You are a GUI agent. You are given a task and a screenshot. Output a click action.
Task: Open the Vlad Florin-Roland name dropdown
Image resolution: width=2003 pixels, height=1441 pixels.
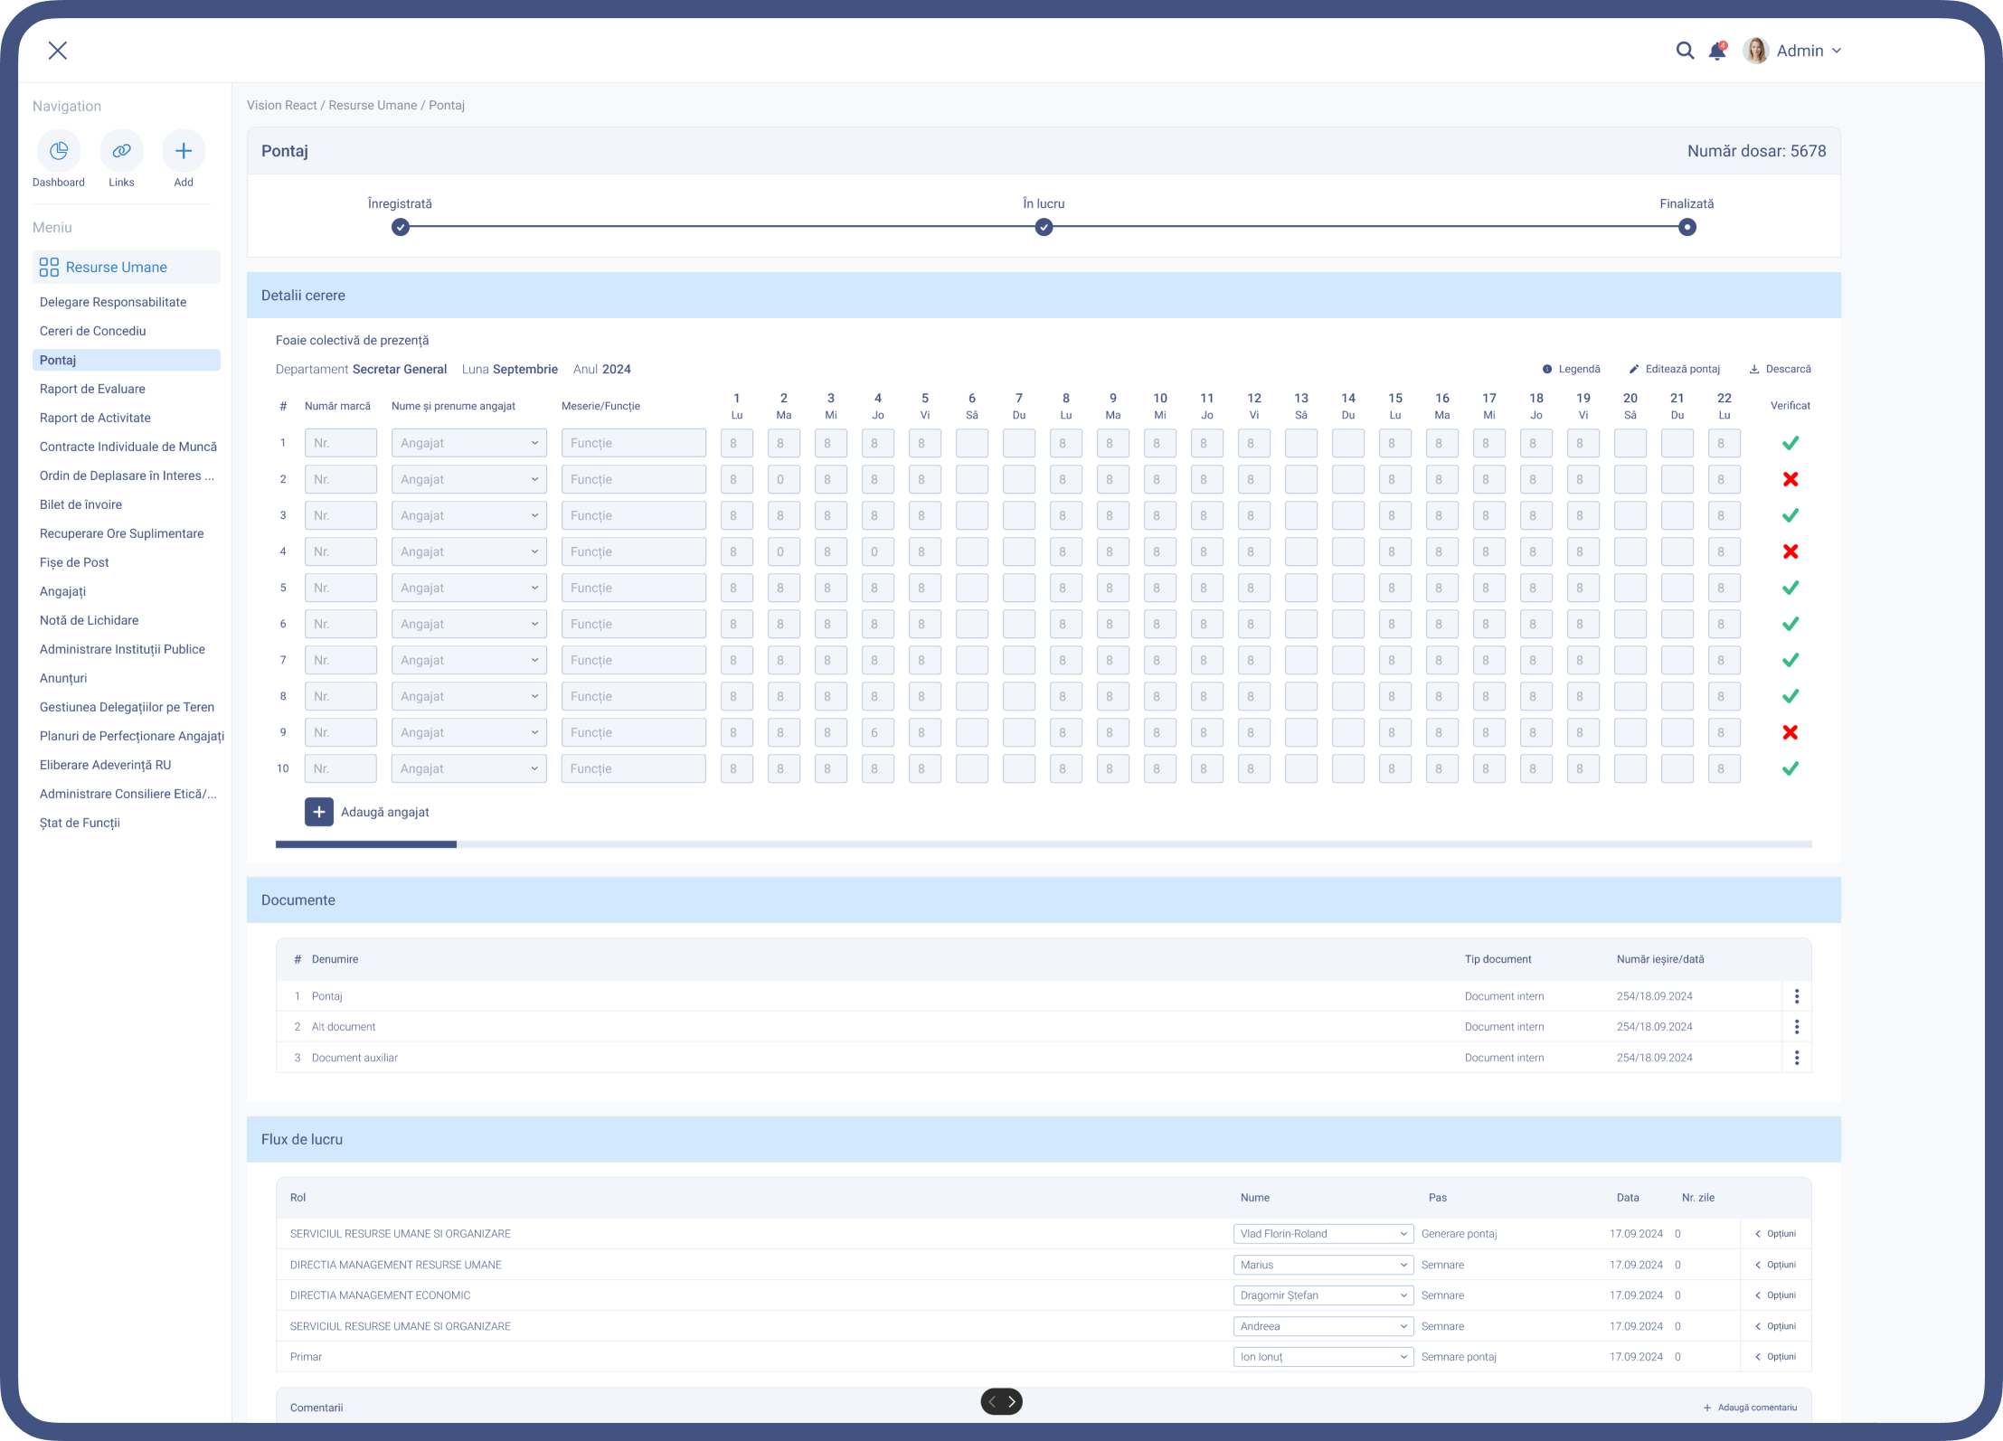click(1323, 1234)
